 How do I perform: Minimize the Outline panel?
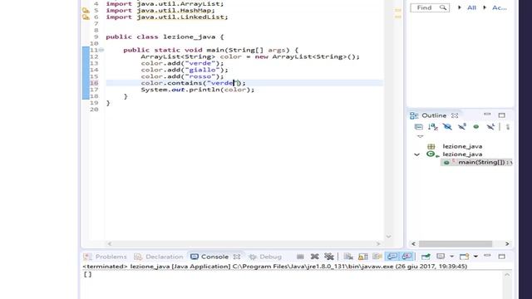pyautogui.click(x=487, y=115)
